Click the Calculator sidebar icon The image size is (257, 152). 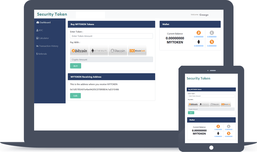(x=37, y=38)
